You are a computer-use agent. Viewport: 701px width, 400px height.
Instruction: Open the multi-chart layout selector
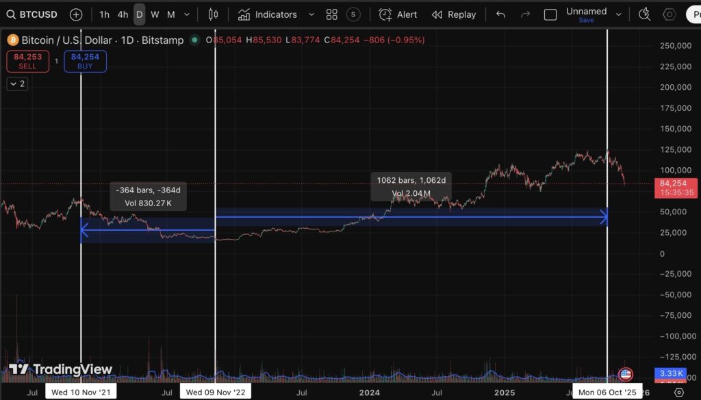tap(331, 14)
